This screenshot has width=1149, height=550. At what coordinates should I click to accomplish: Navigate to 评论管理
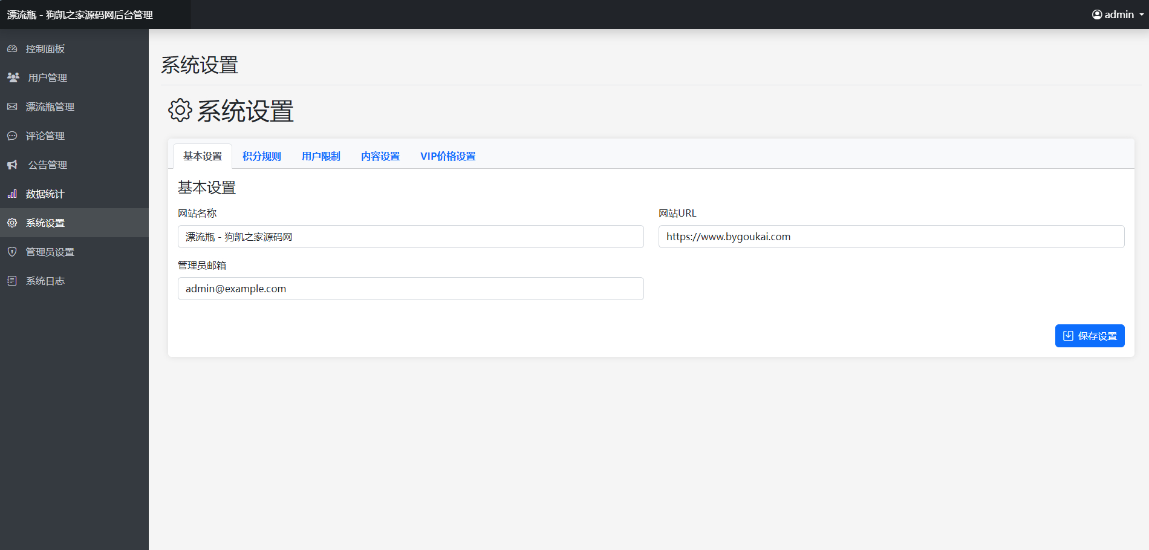tap(74, 136)
